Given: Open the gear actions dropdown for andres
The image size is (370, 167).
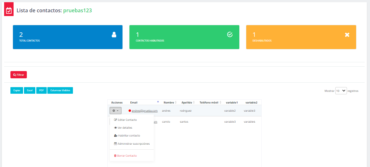Looking at the screenshot, I should pyautogui.click(x=116, y=111).
